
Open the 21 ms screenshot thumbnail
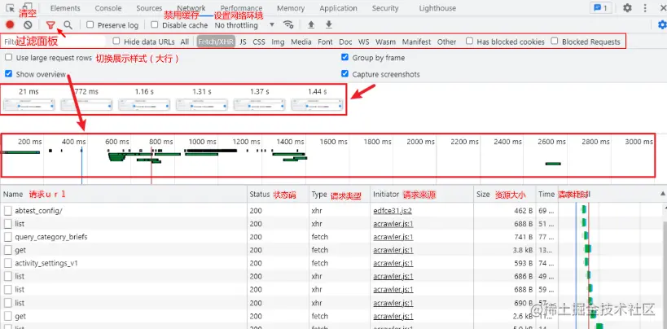29,105
